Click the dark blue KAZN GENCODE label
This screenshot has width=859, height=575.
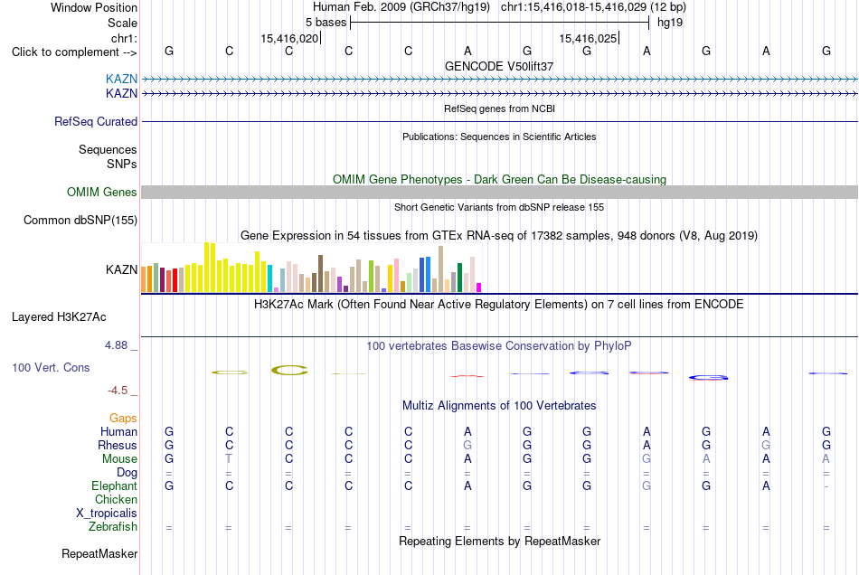pos(122,93)
